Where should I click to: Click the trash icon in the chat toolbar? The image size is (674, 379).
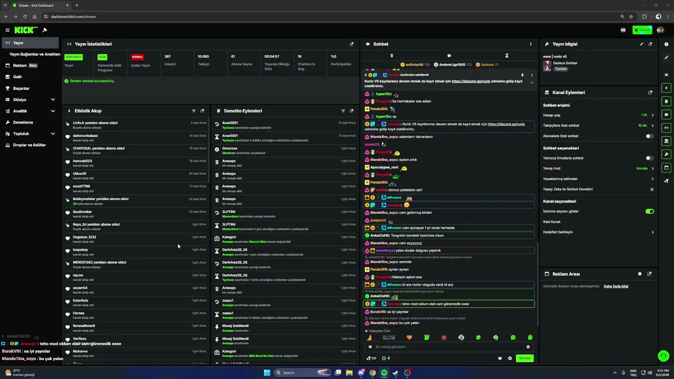(x=392, y=56)
